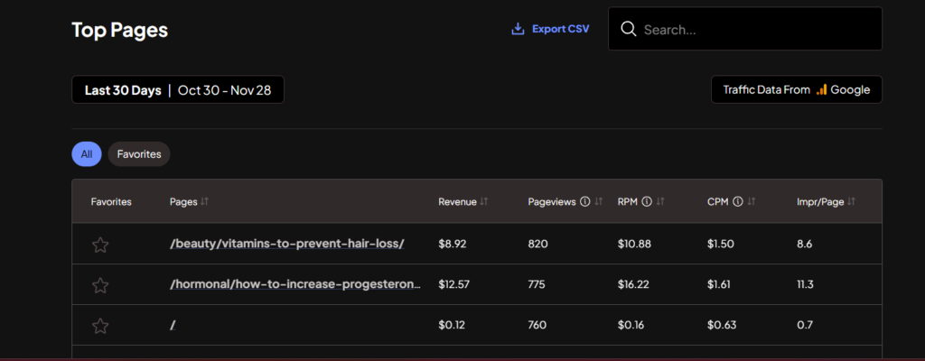Image resolution: width=925 pixels, height=361 pixels.
Task: Click the Google bar chart icon
Action: 821,89
